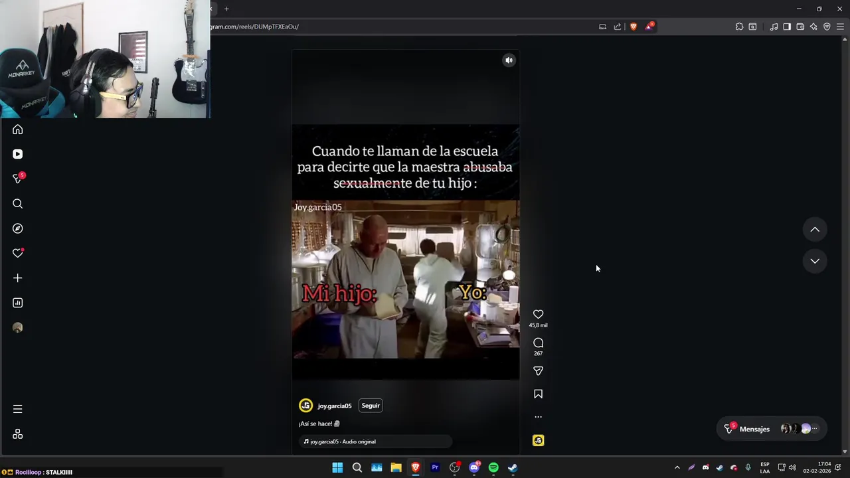Open the Meta apps grid icon
The height and width of the screenshot is (478, 850).
click(x=18, y=434)
